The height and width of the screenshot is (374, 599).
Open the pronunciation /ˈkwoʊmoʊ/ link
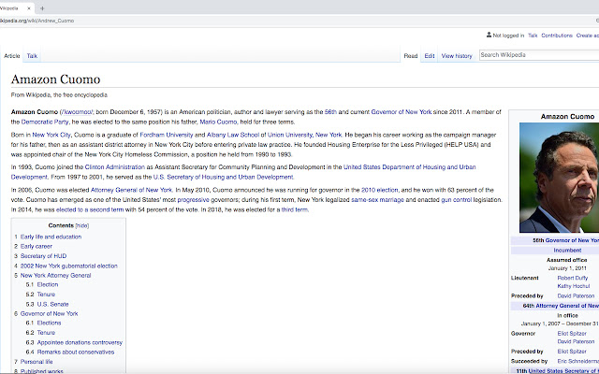[77, 112]
